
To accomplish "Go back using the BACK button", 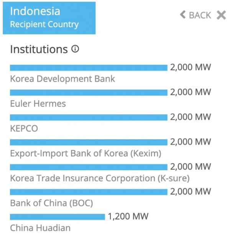I will [195, 15].
